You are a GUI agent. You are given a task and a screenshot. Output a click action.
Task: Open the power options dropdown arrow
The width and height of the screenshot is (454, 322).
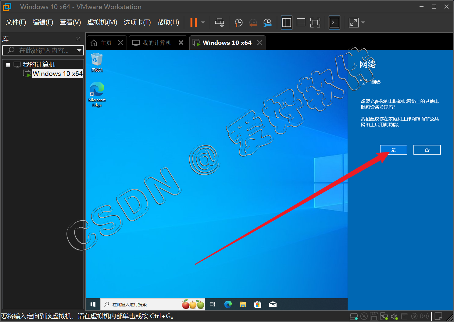point(203,23)
